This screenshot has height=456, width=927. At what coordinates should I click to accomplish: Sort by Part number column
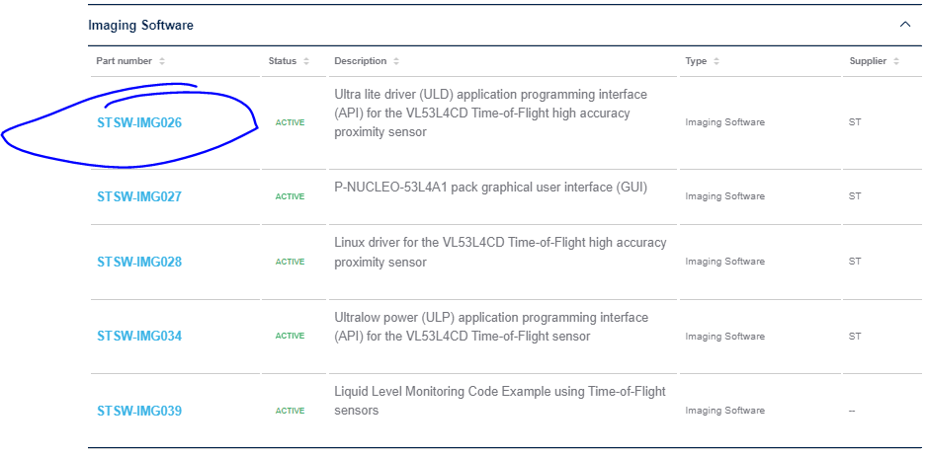pyautogui.click(x=162, y=61)
